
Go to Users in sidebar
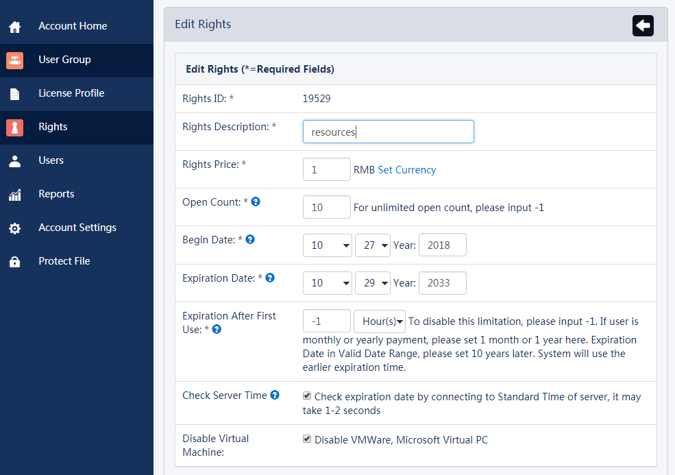[x=51, y=160]
